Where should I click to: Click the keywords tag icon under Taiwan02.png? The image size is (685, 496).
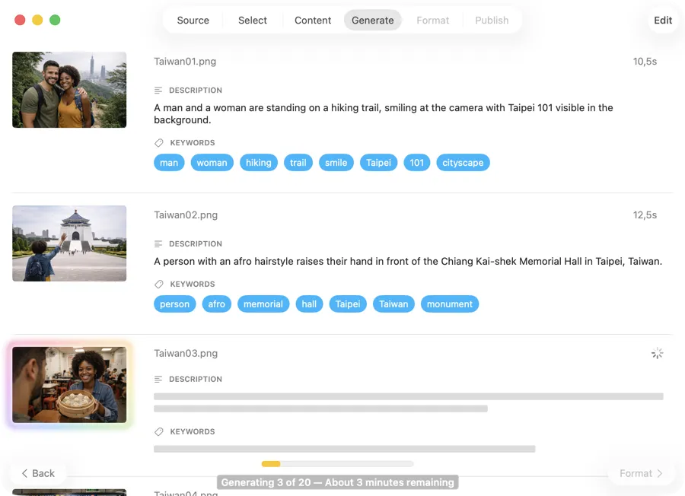[x=158, y=285]
